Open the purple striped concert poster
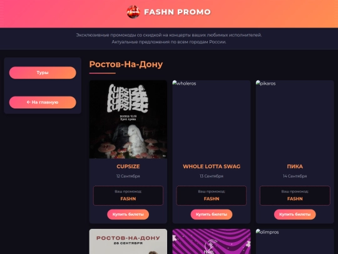This screenshot has width=338, height=254. click(x=212, y=241)
